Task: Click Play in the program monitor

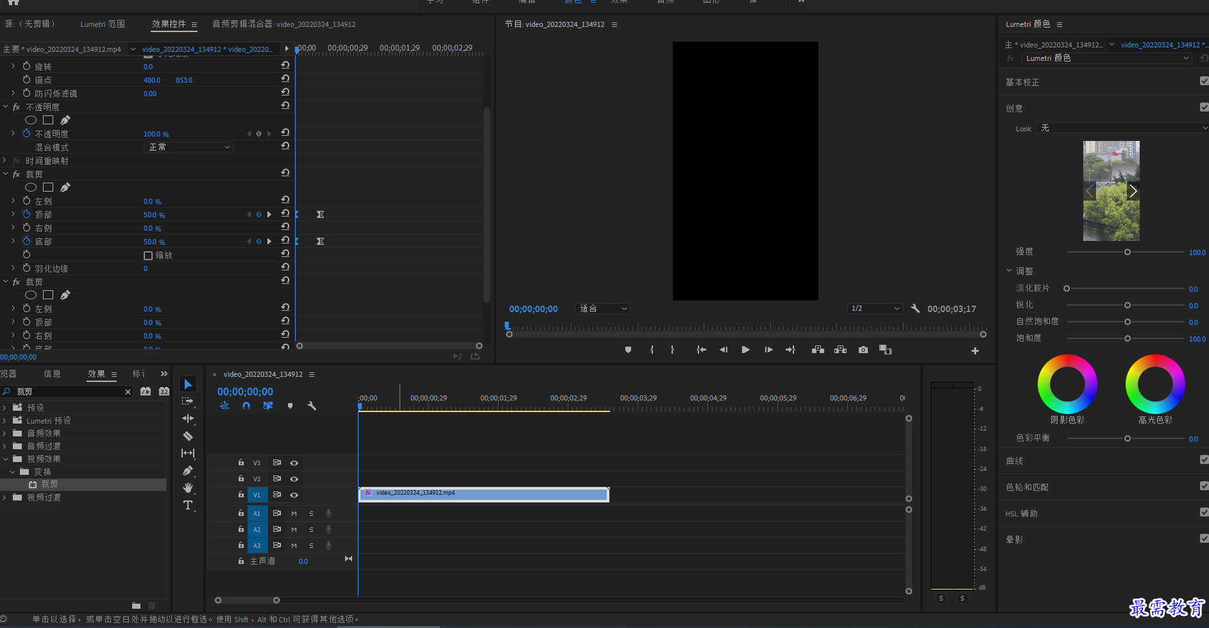Action: 745,350
